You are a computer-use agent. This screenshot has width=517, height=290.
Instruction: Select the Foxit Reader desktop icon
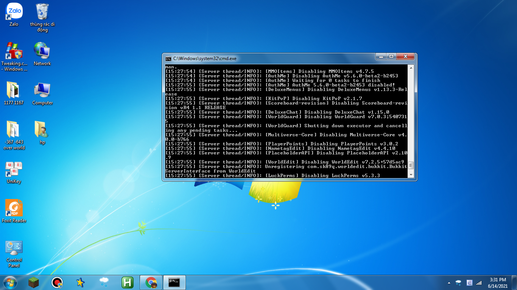(x=14, y=208)
